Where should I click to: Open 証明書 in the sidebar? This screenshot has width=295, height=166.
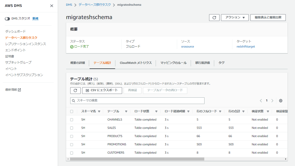10,56
